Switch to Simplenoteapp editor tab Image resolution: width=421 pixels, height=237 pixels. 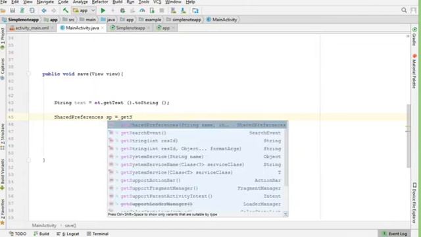click(130, 28)
